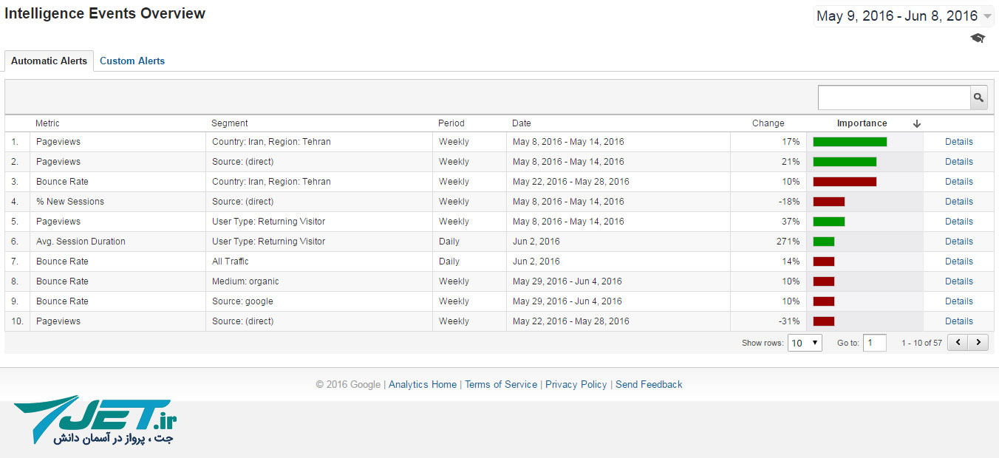The width and height of the screenshot is (999, 458).
Task: Click the Change column header
Action: (768, 123)
